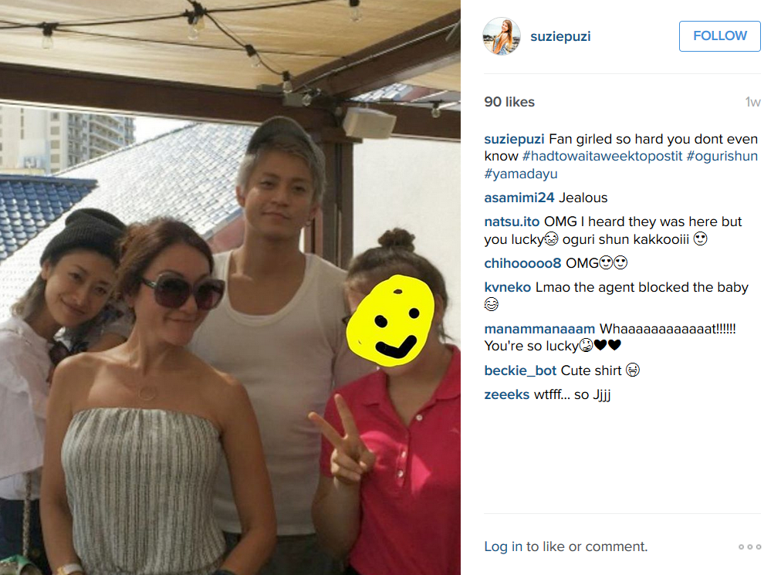Go to kvneko's profile
The image size is (781, 575).
click(x=508, y=287)
